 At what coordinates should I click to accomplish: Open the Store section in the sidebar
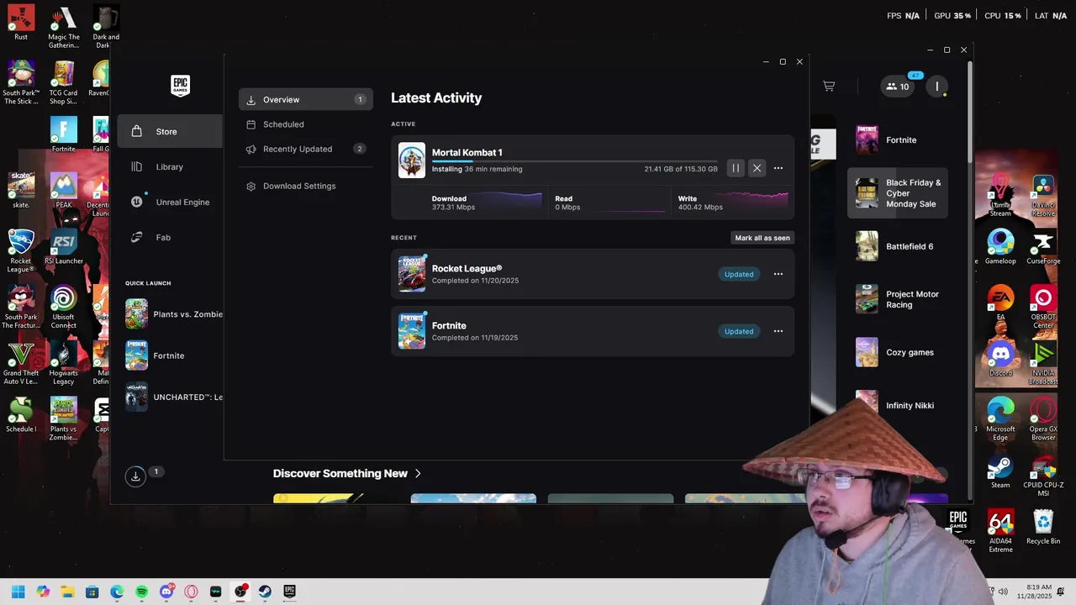pos(170,131)
